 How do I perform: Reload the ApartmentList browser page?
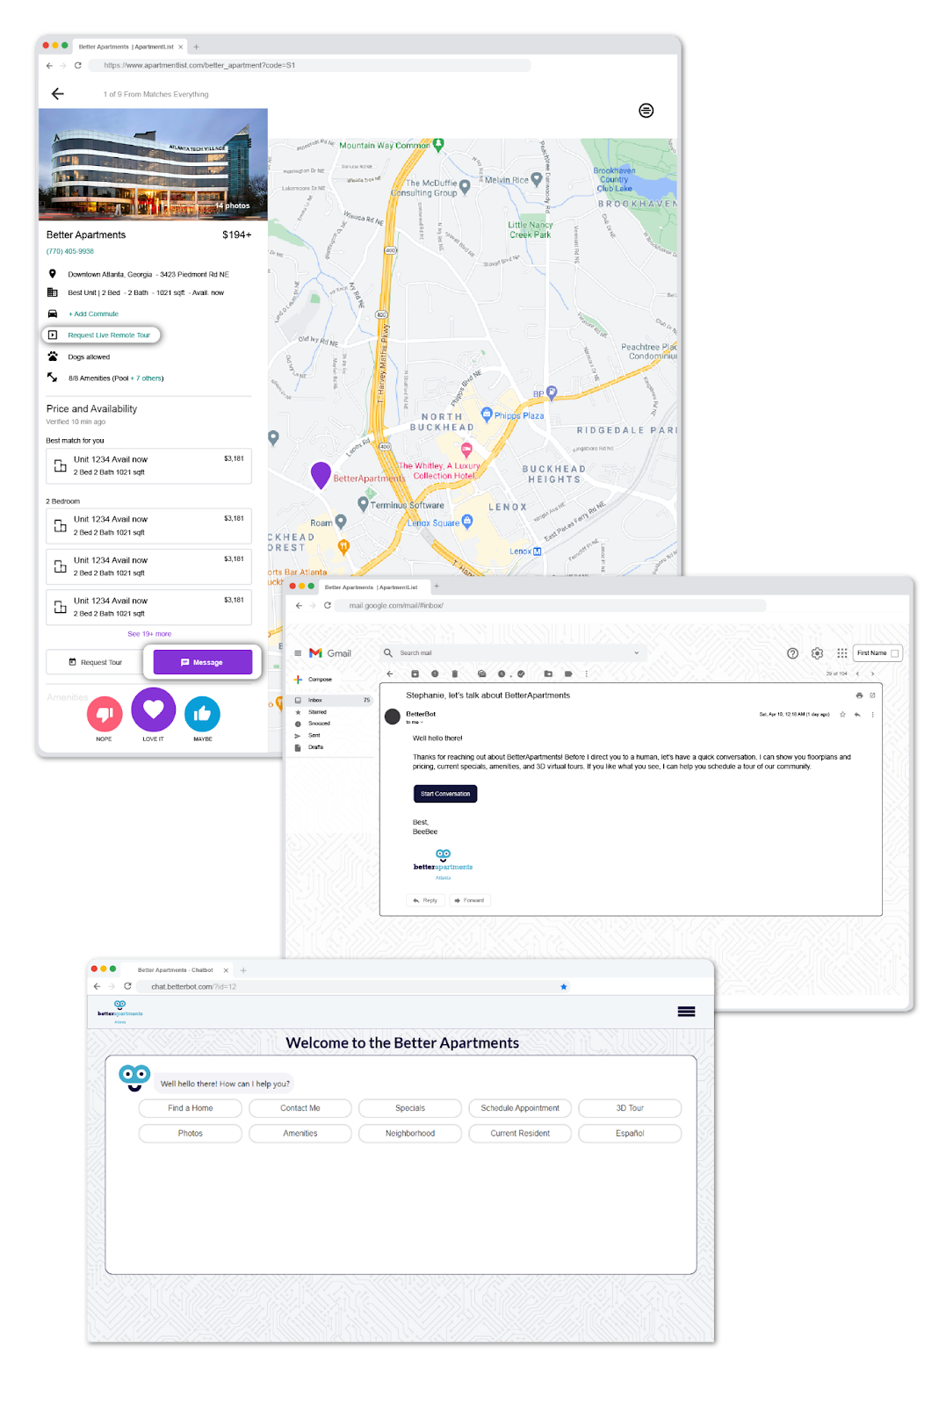78,65
